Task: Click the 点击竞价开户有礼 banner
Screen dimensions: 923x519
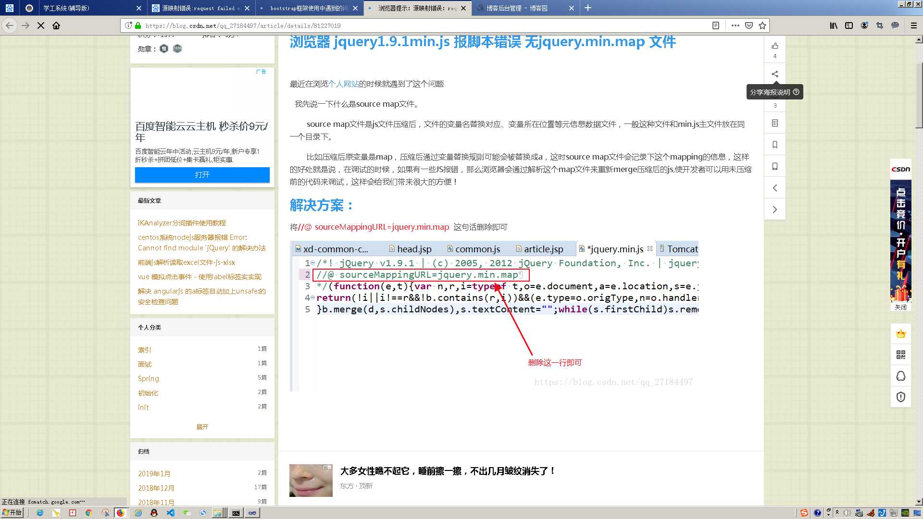Action: (900, 240)
